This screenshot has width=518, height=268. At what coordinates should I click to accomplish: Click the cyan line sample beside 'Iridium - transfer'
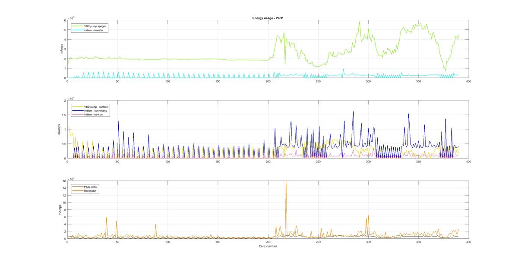[78, 30]
